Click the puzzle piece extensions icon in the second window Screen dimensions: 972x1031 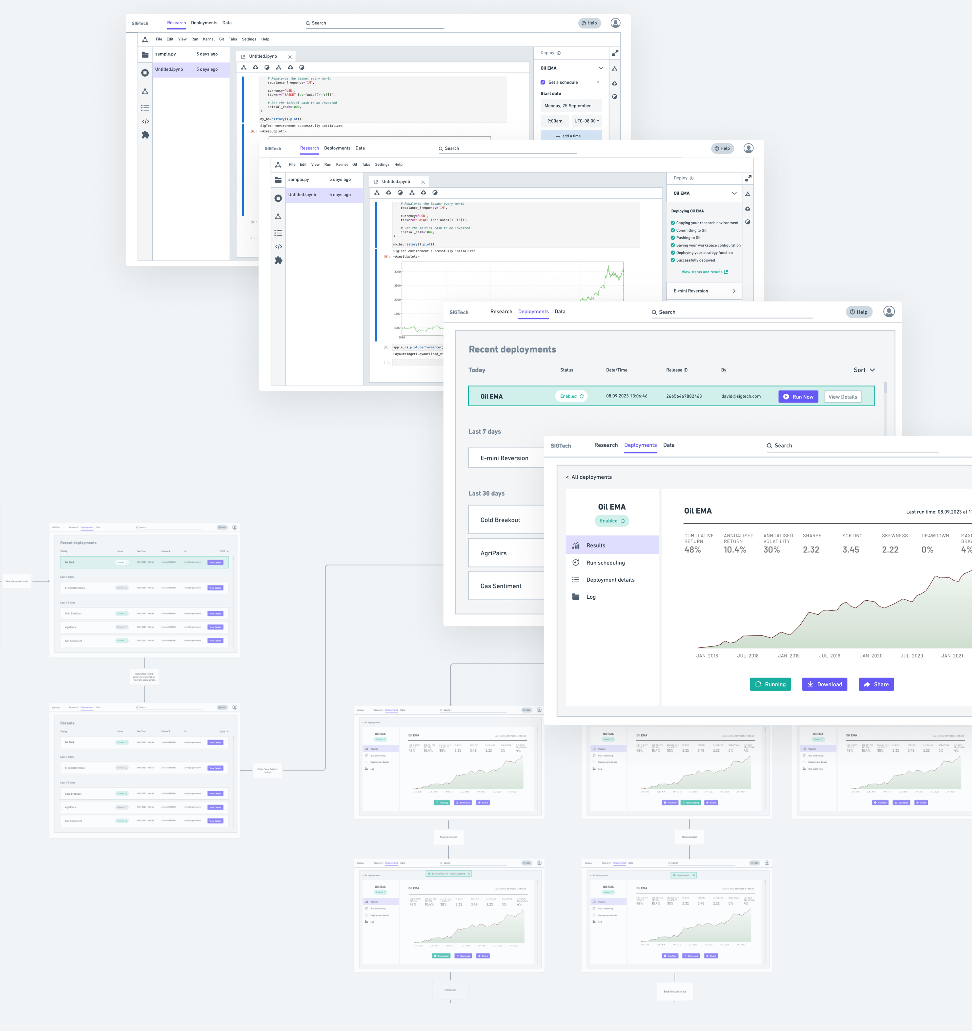[x=278, y=260]
